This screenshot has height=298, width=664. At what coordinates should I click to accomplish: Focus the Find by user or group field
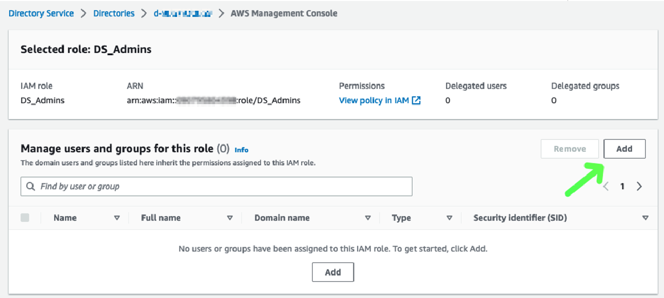click(x=221, y=187)
